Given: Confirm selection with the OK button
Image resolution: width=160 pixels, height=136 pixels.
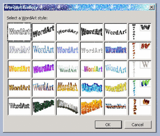Looking at the screenshot, I should (108, 124).
